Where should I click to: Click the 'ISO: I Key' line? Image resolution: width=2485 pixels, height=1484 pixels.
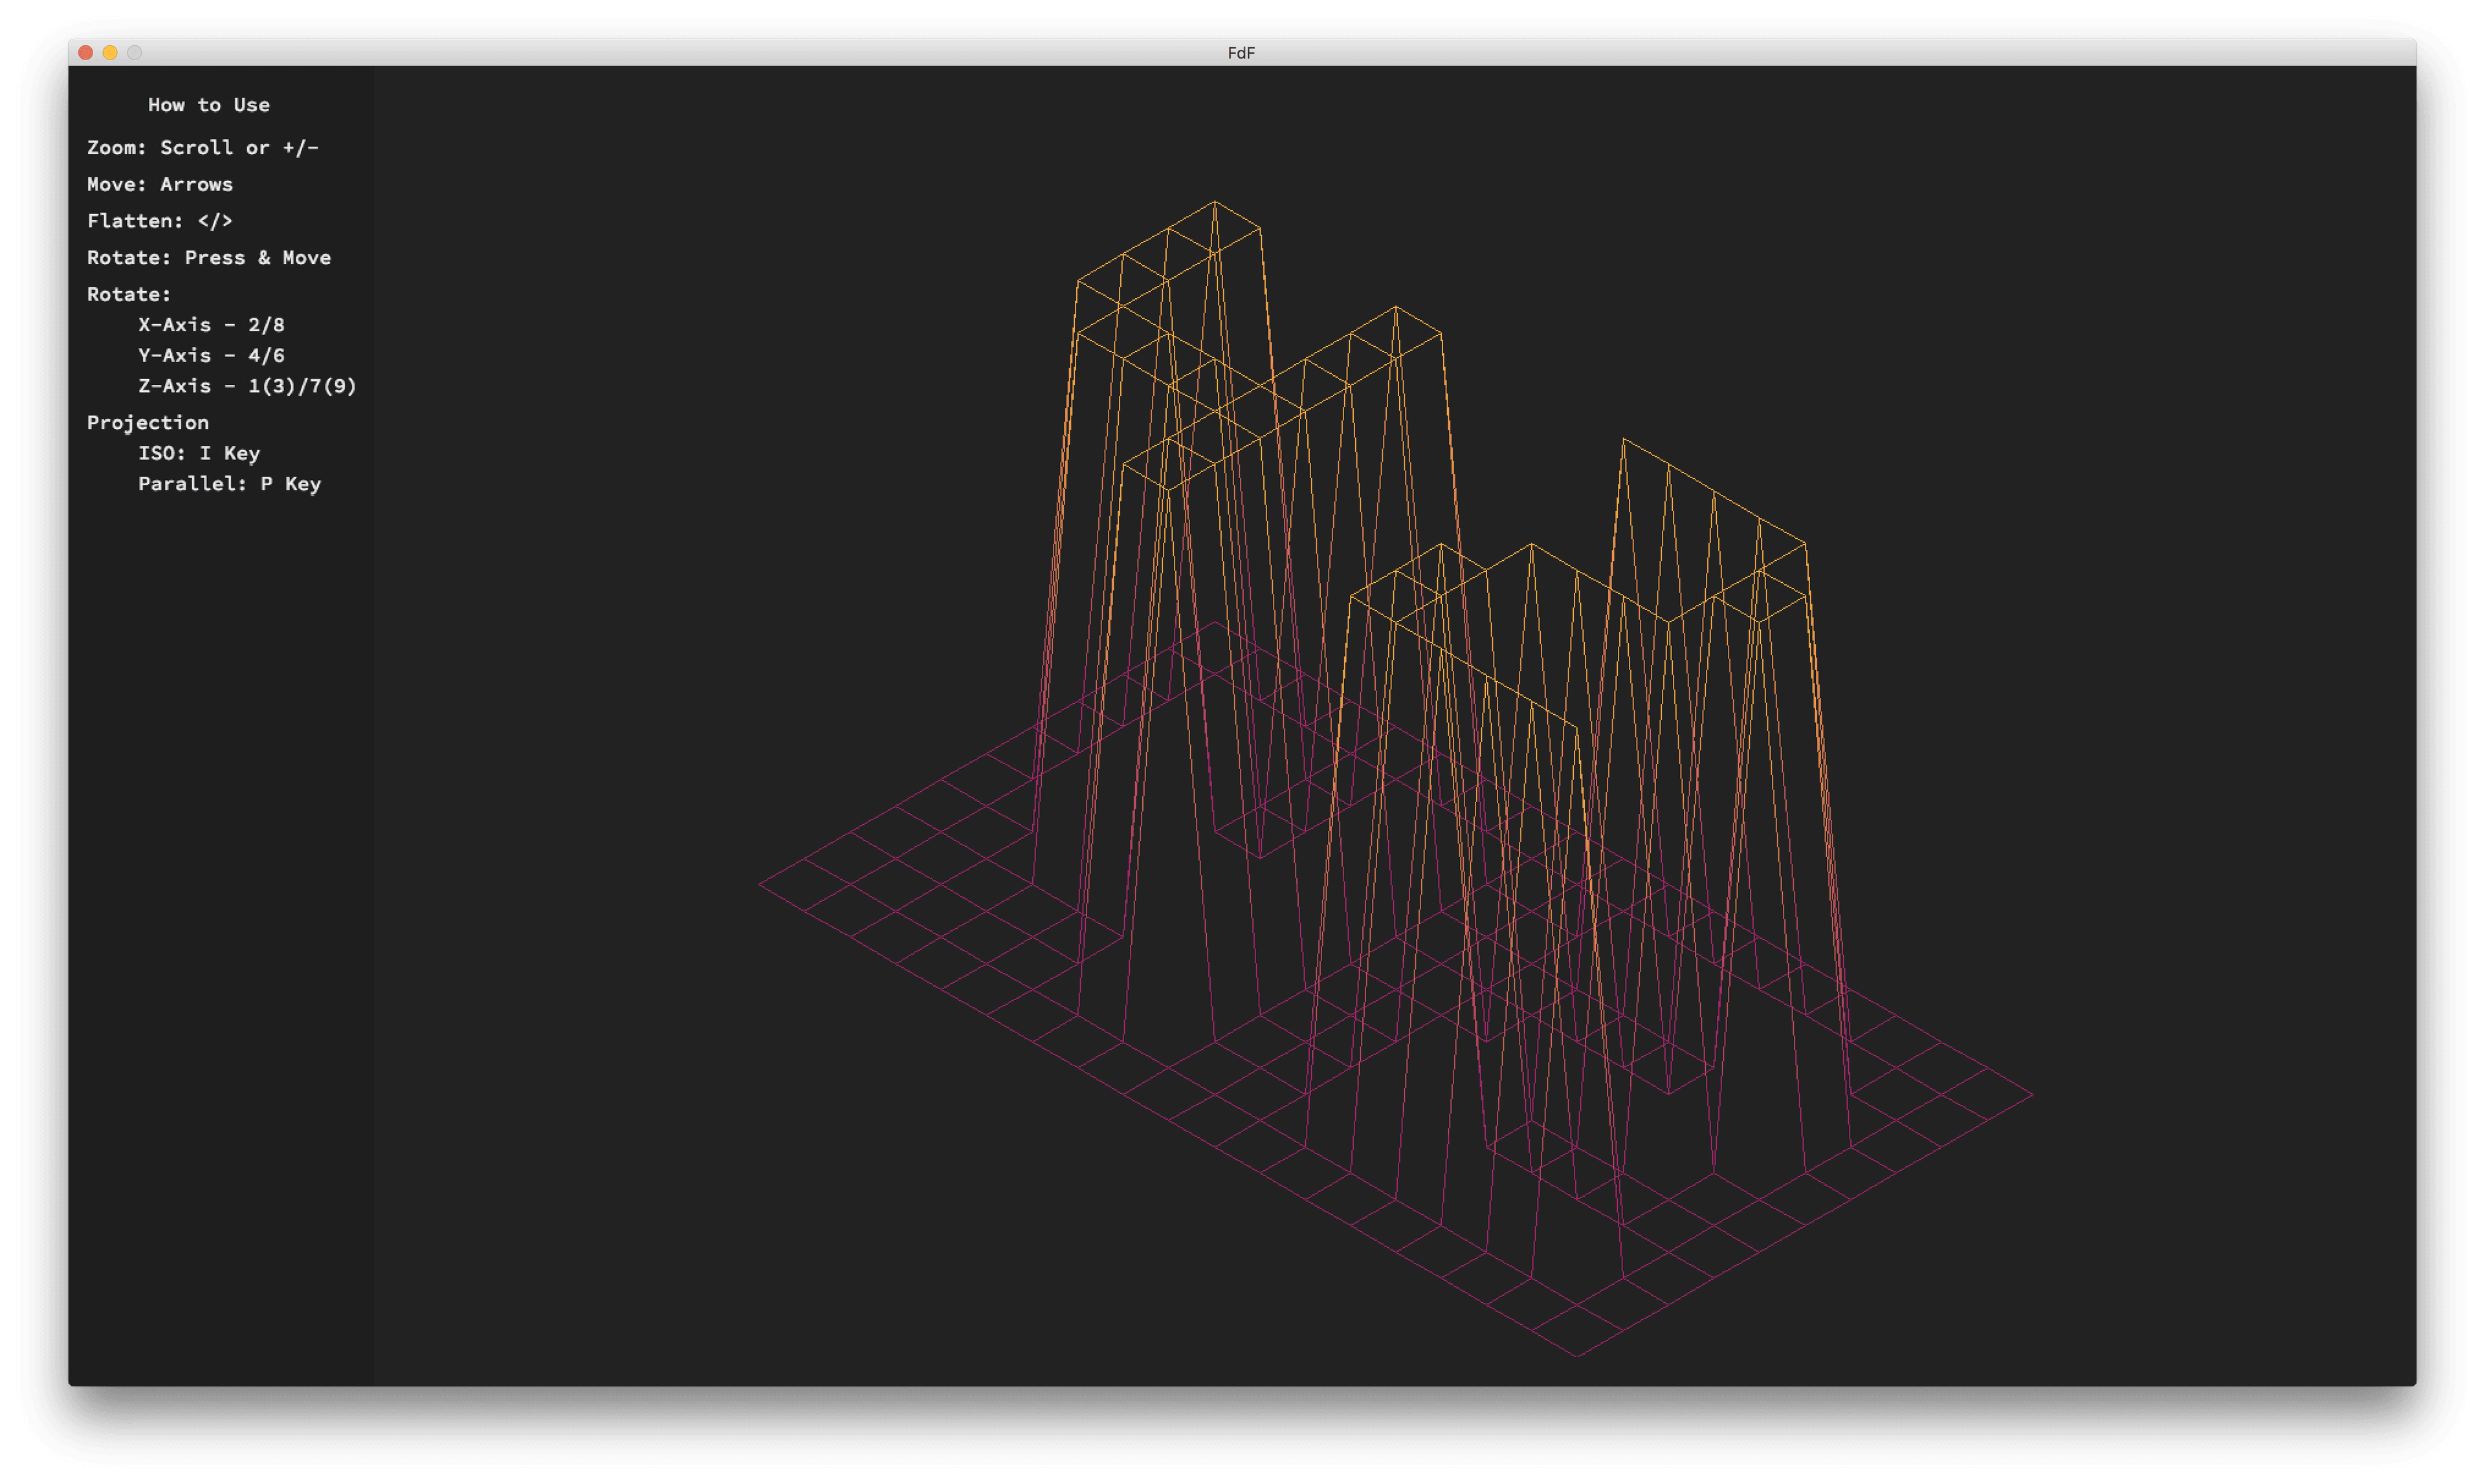[x=199, y=453]
